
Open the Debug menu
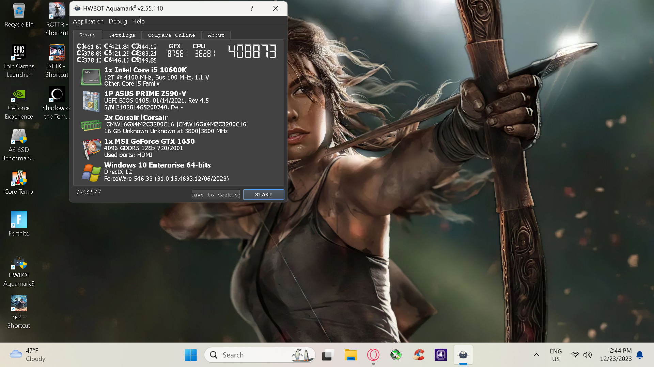[x=118, y=21]
